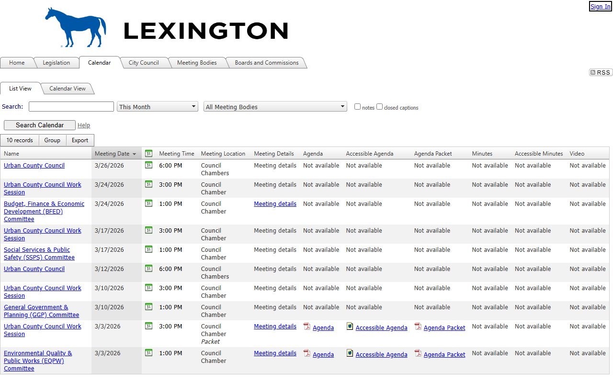The width and height of the screenshot is (613, 383).
Task: Click calendar icon for 3/3/2026 3:00 PM Work Session
Action: click(148, 326)
